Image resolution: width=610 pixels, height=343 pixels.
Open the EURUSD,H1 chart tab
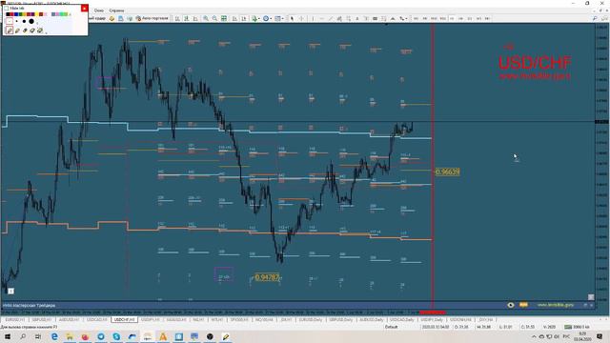coord(15,320)
